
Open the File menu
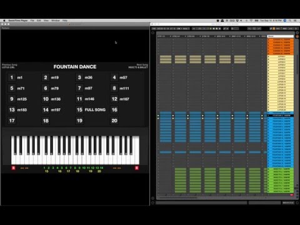(x=32, y=21)
